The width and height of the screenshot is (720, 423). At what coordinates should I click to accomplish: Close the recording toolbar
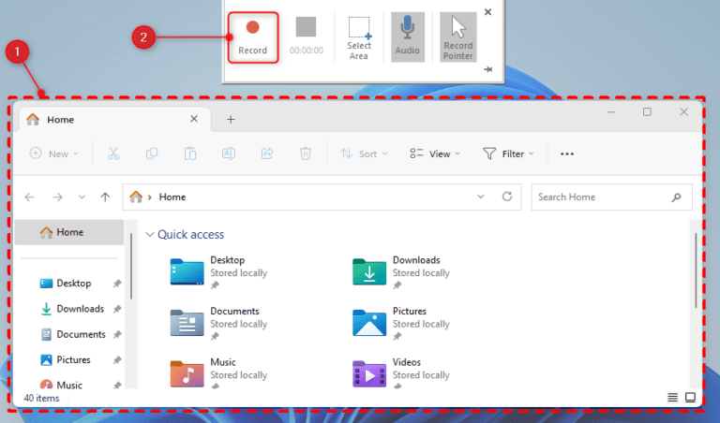pos(487,12)
